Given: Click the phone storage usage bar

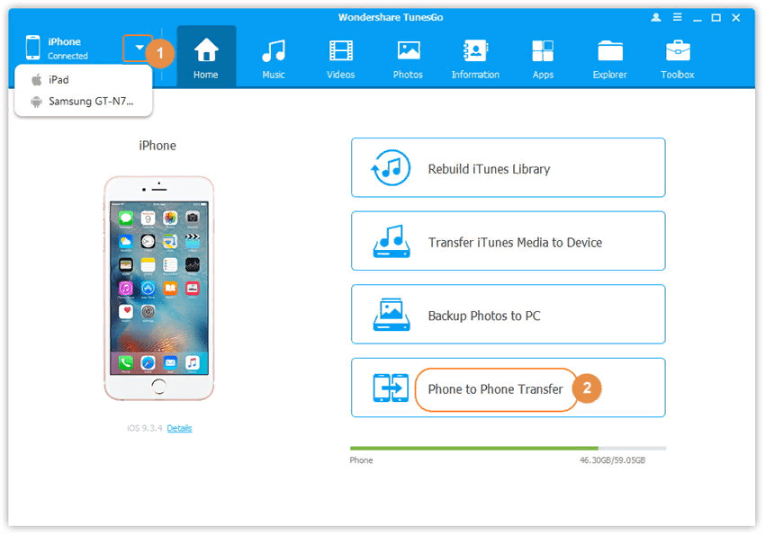Looking at the screenshot, I should [508, 449].
